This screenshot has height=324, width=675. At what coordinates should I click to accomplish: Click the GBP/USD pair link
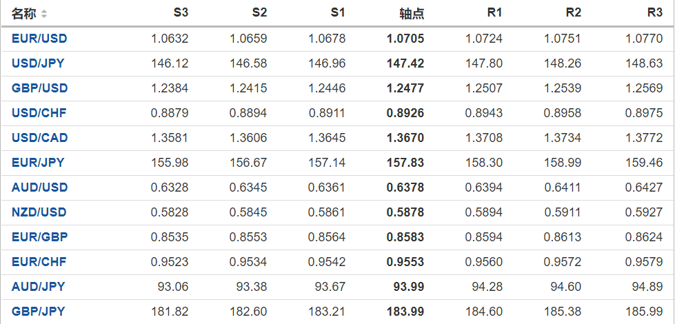pos(39,88)
